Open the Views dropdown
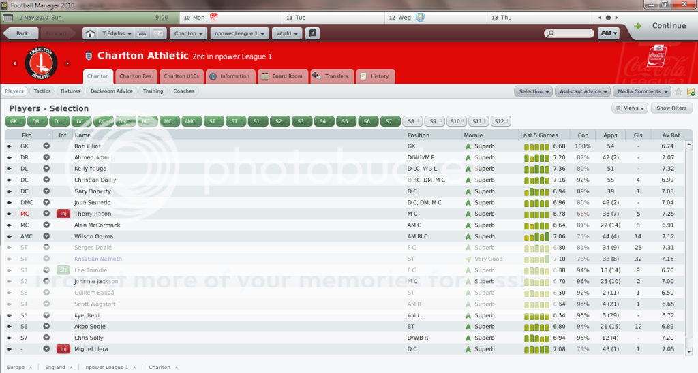 tap(630, 108)
